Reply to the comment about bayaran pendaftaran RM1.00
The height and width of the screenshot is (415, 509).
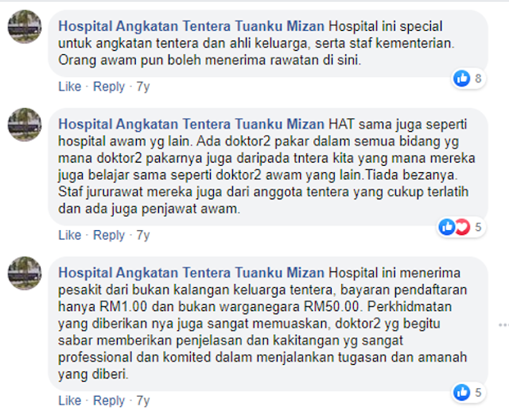coord(109,401)
